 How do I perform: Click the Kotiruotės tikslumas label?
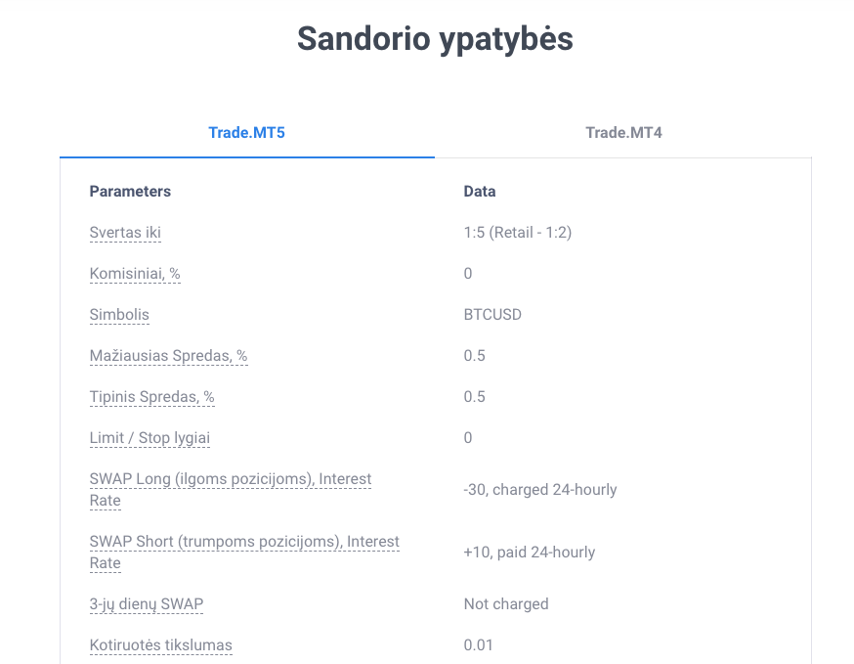[160, 644]
